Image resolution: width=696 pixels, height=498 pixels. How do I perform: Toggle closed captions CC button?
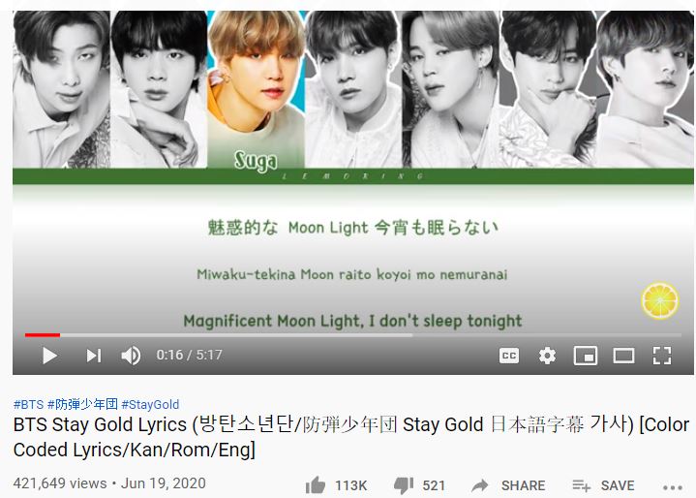pyautogui.click(x=508, y=356)
